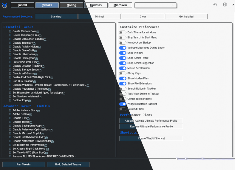Apply the Standard recommended selection
This screenshot has height=170, width=235.
point(56,16)
